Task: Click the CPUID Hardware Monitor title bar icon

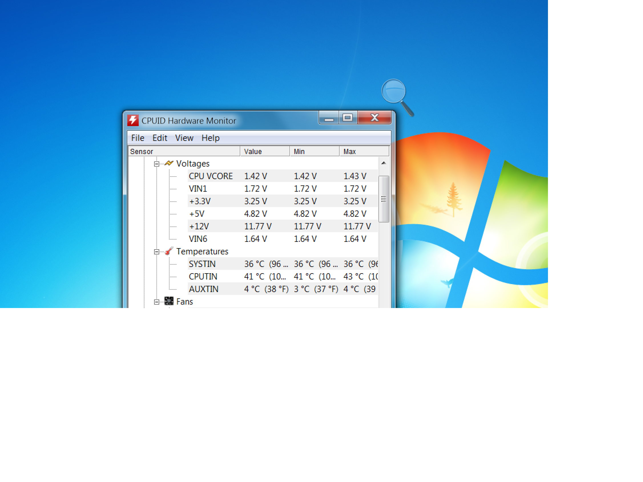Action: [x=133, y=120]
